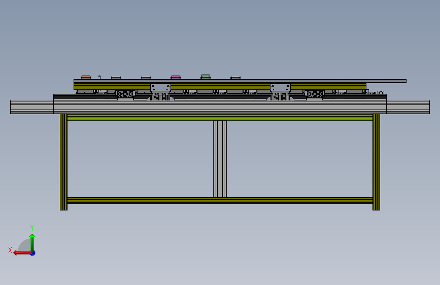The image size is (440, 285).
Task: Select the lower olive horizontal crossbar
Action: pyautogui.click(x=220, y=200)
